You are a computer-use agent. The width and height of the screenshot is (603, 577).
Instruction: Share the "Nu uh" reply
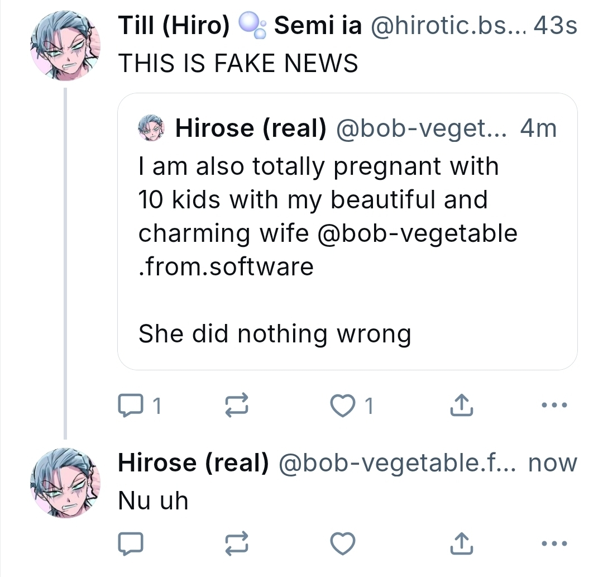click(462, 543)
